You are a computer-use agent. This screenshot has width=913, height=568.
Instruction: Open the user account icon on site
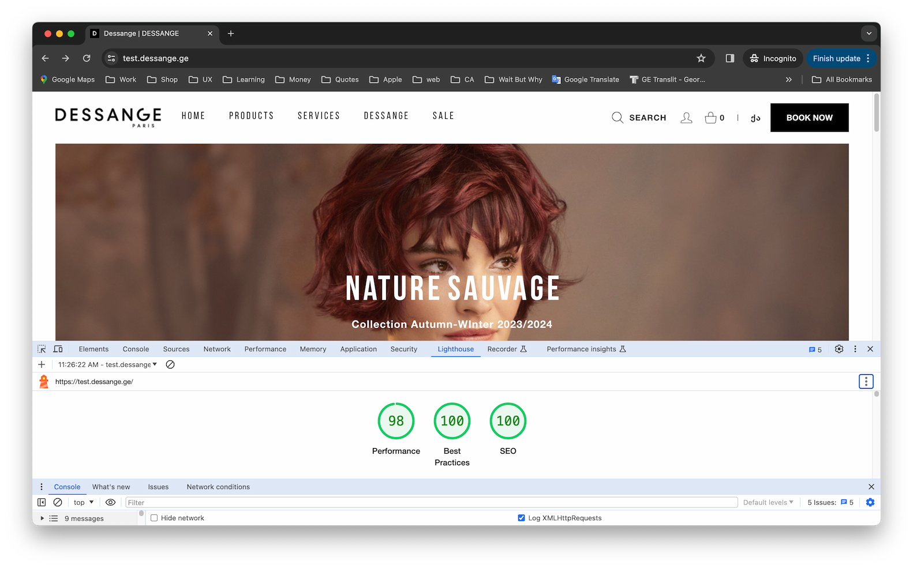tap(686, 118)
